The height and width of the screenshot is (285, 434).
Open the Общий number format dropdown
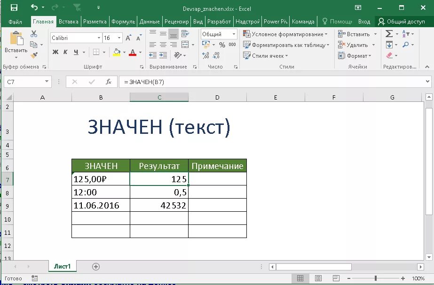coord(234,34)
